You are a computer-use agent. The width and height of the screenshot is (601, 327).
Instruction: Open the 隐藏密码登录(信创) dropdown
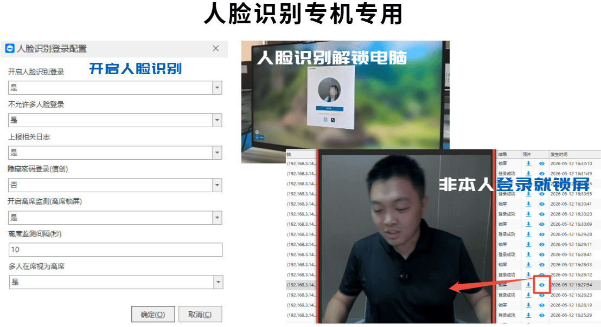click(x=218, y=185)
